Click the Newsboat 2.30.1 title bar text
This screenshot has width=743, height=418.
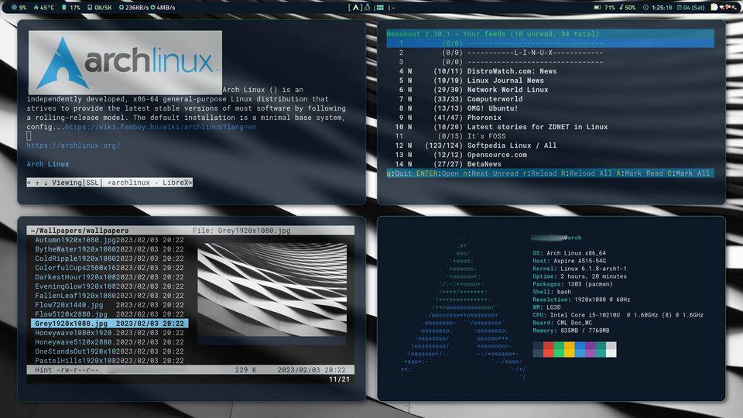point(493,34)
